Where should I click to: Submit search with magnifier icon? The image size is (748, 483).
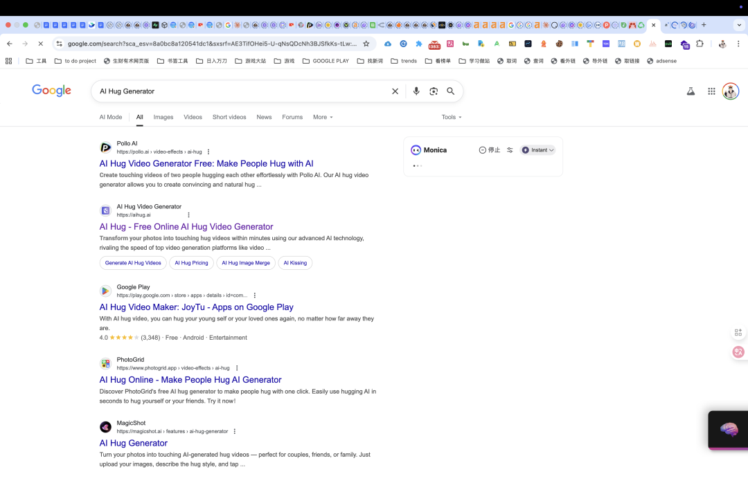tap(450, 91)
